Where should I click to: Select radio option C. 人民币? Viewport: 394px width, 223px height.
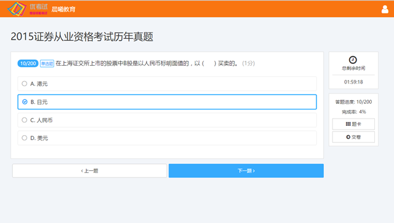click(167, 120)
